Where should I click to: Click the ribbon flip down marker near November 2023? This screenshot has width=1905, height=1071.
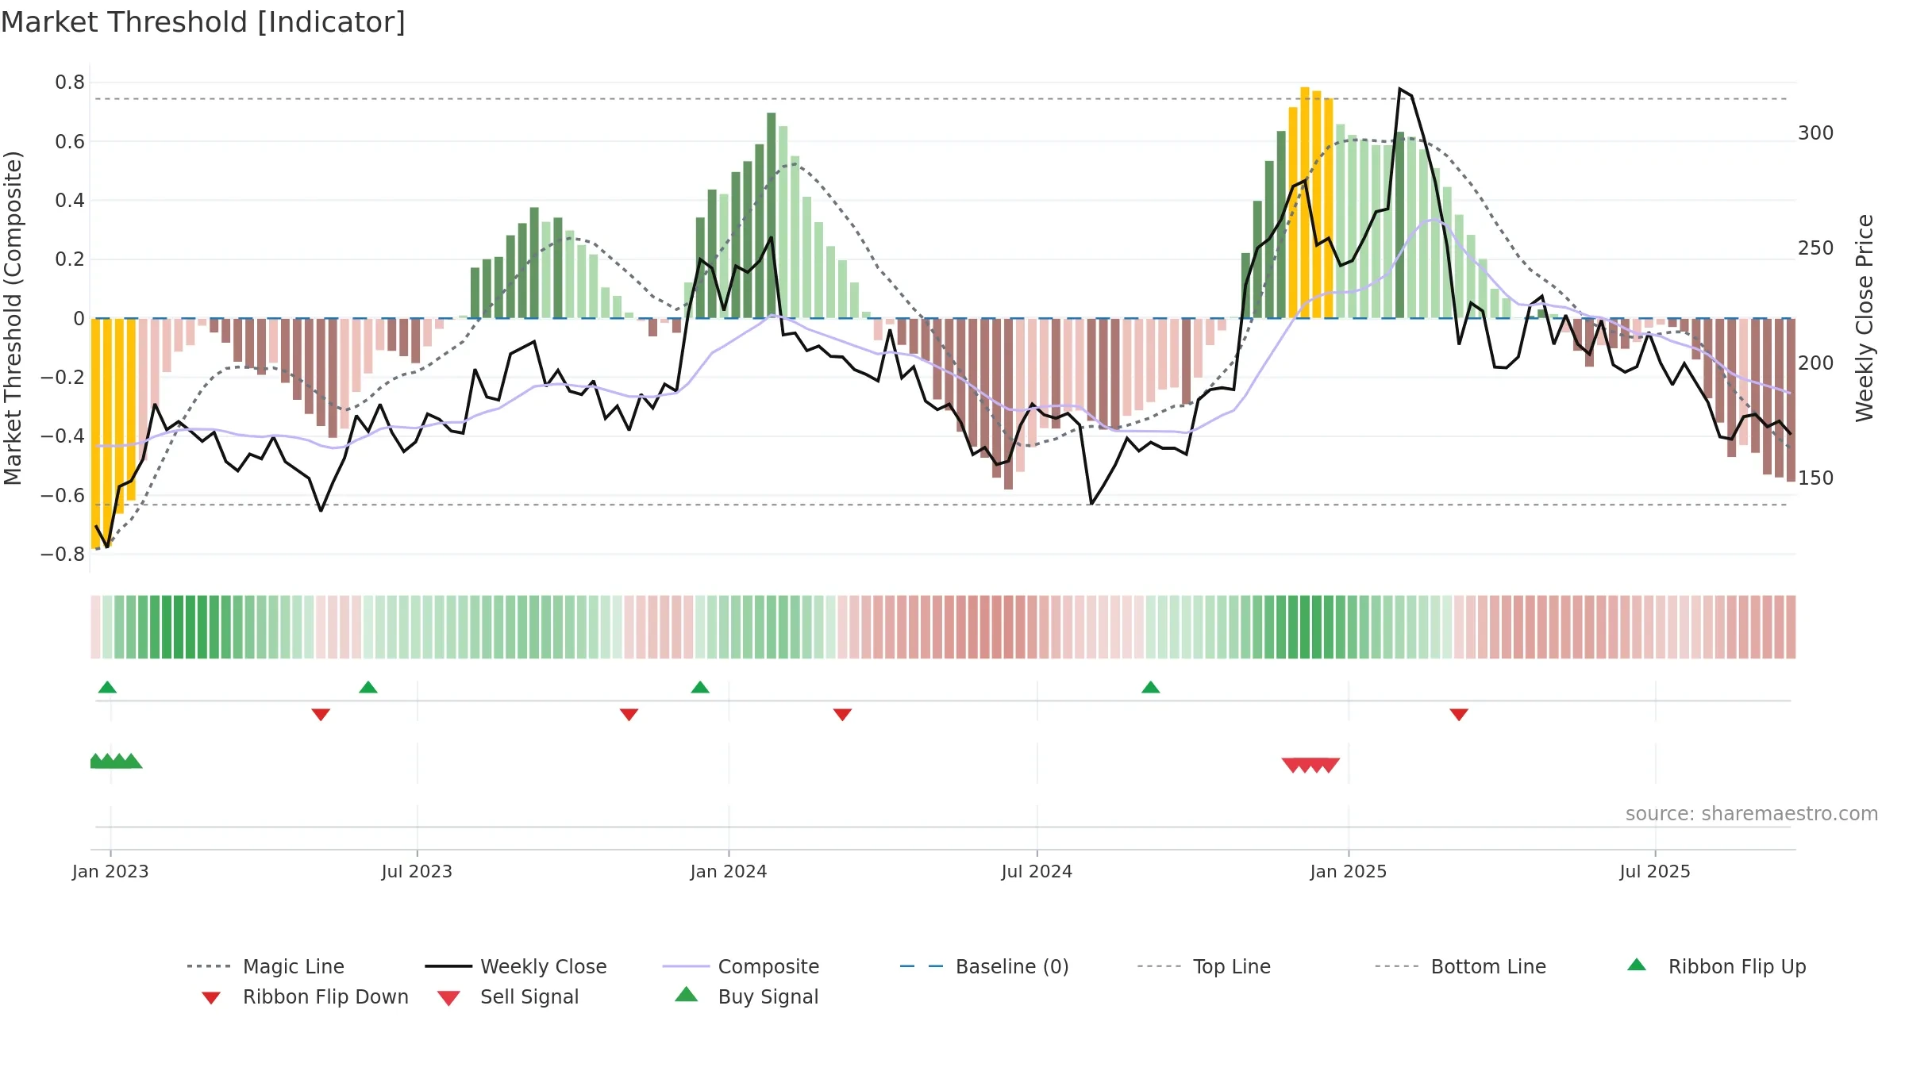point(629,715)
